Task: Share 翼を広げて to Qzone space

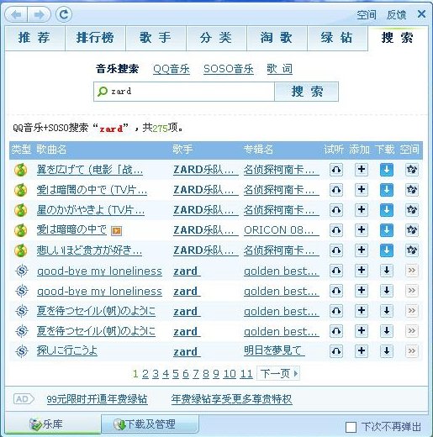Action: pos(412,170)
